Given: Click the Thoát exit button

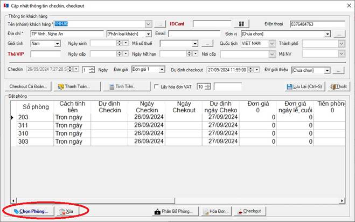Looking at the screenshot, I should (338, 86).
